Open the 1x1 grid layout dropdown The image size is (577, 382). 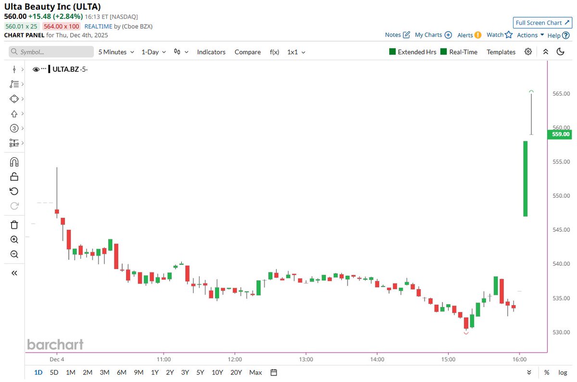(x=296, y=52)
